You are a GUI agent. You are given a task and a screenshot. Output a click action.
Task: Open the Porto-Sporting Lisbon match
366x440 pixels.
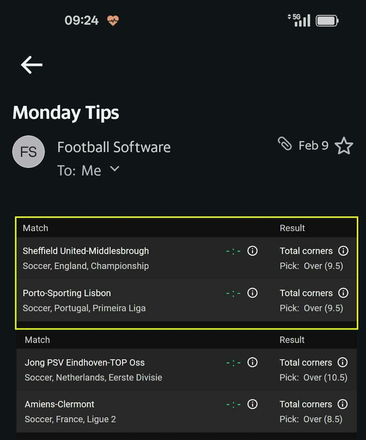67,293
